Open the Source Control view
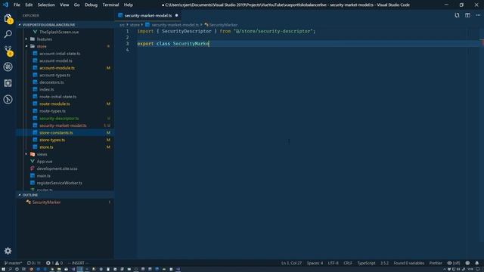Screen dimensions: 484x272 point(8,51)
